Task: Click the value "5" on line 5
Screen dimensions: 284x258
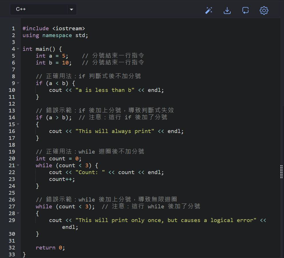Action: click(x=64, y=56)
